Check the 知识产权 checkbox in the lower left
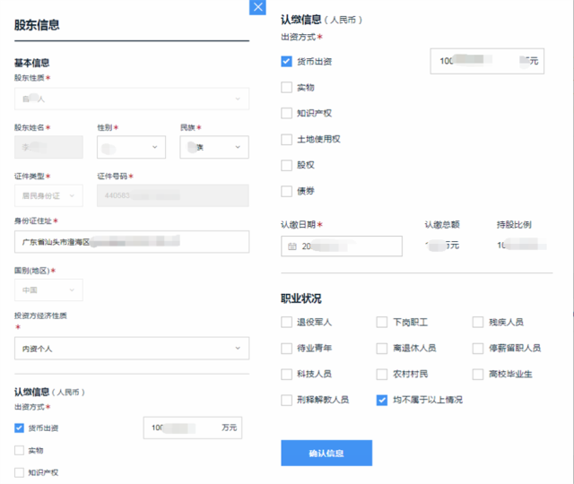 (19, 472)
